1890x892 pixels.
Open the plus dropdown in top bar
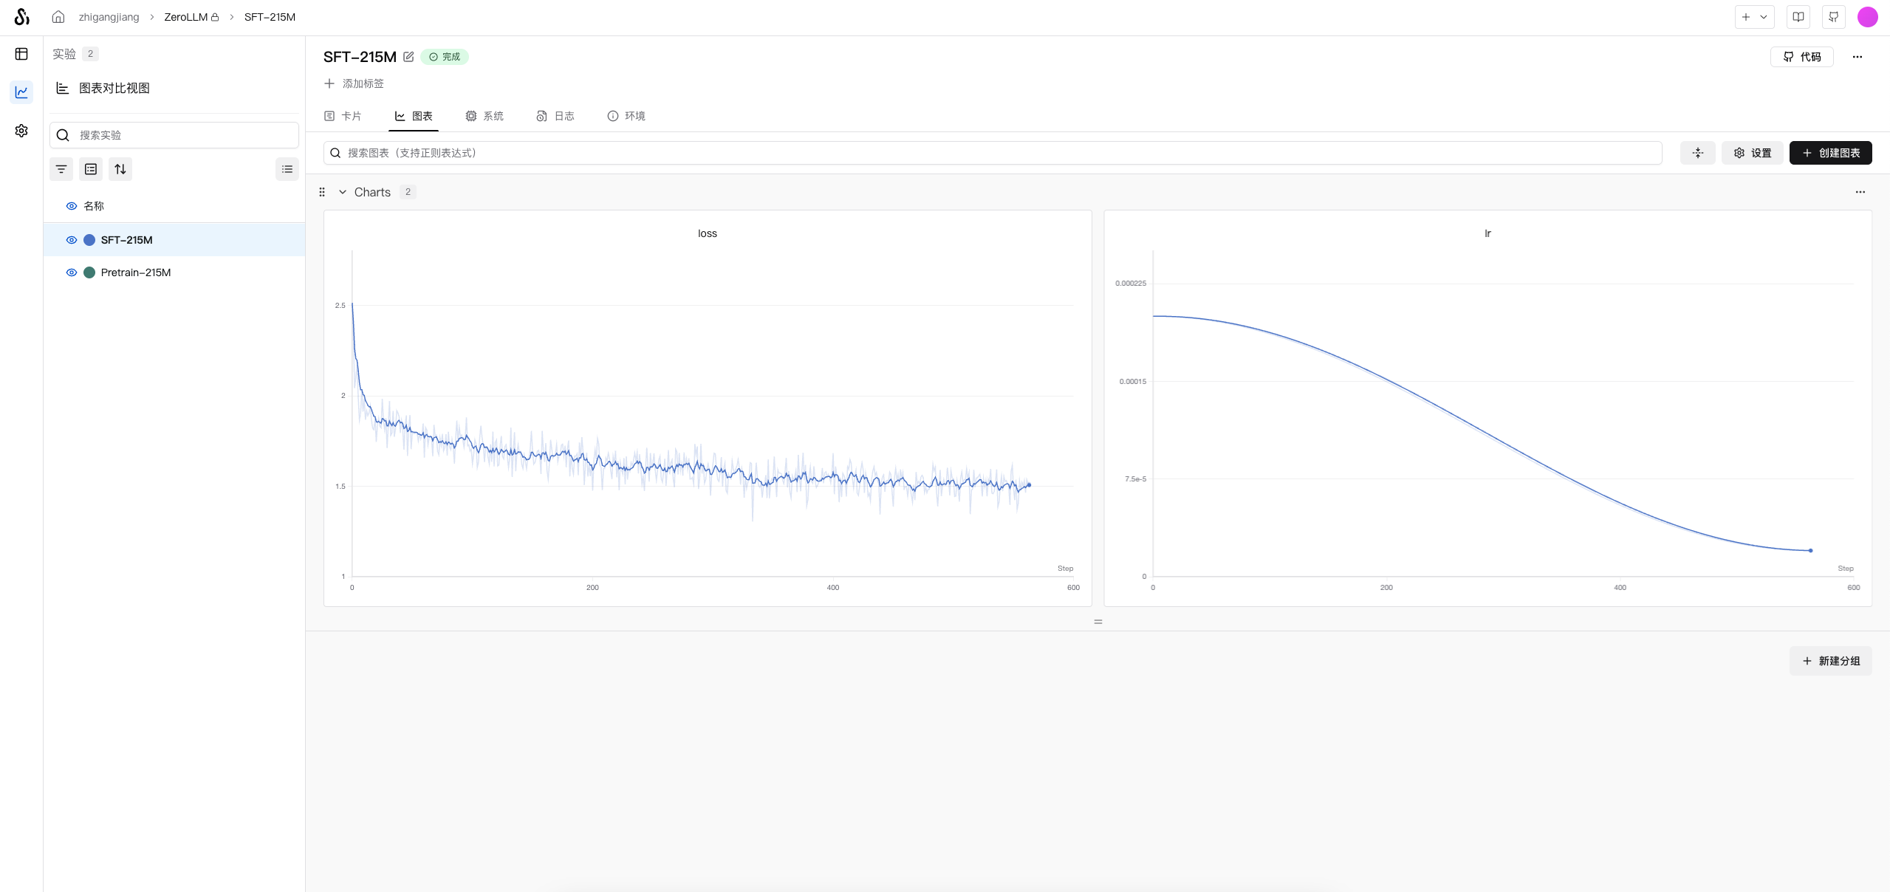(1754, 17)
